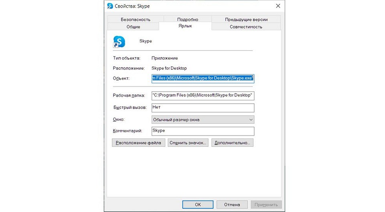Switch to the Безопасность tab
This screenshot has width=385, height=212.
coord(135,19)
